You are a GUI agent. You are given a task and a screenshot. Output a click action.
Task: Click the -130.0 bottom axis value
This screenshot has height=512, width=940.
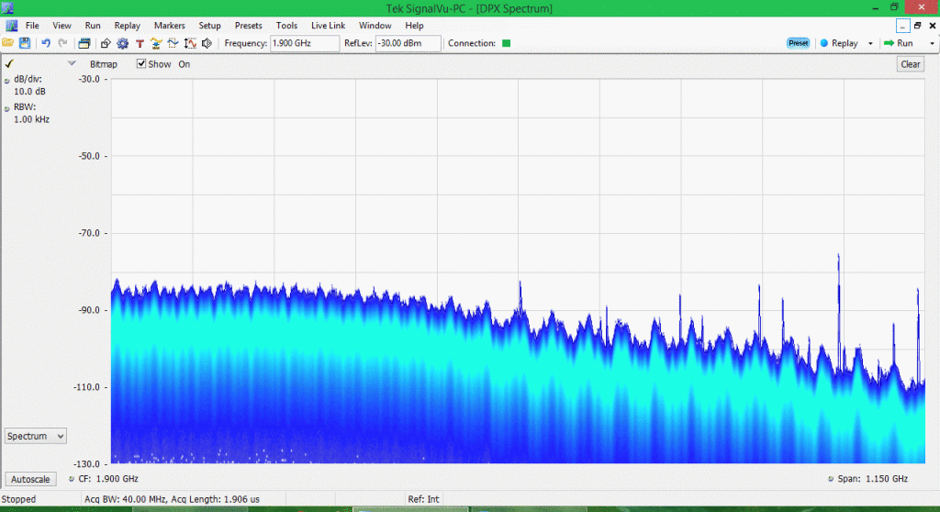click(x=87, y=464)
